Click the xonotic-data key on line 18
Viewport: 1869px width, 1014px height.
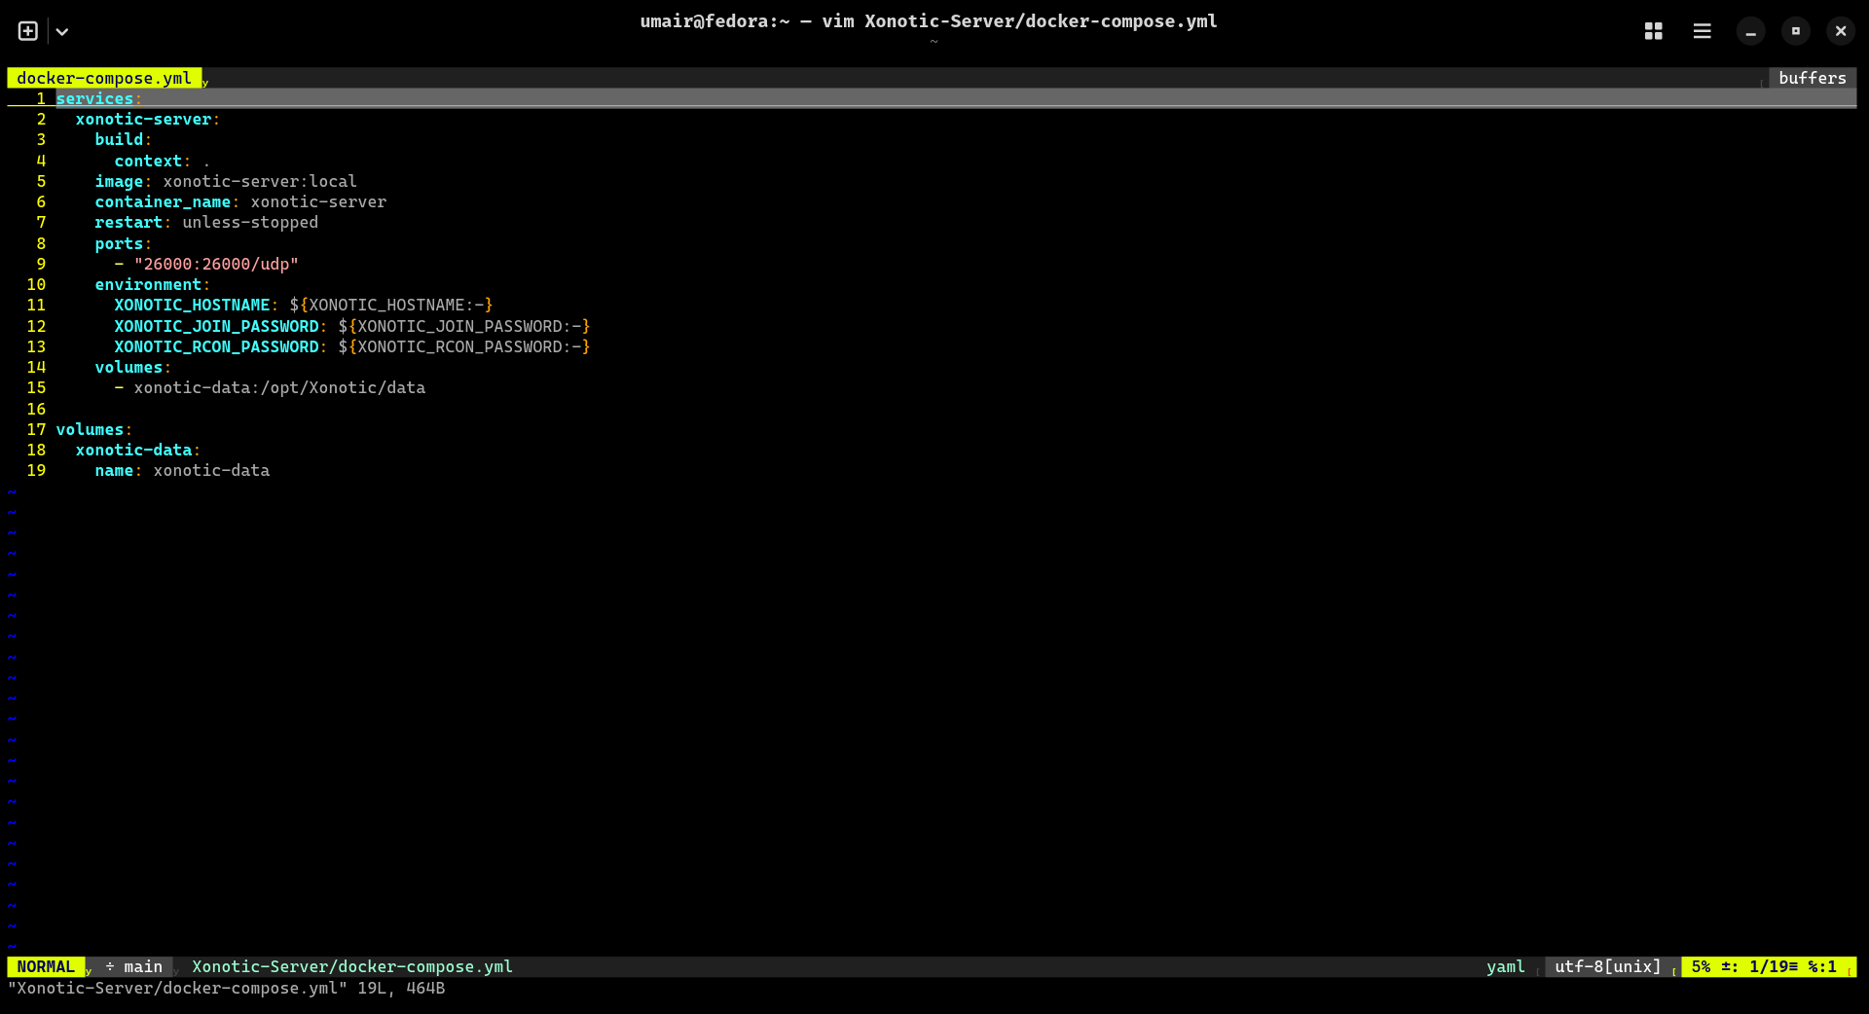[133, 450]
